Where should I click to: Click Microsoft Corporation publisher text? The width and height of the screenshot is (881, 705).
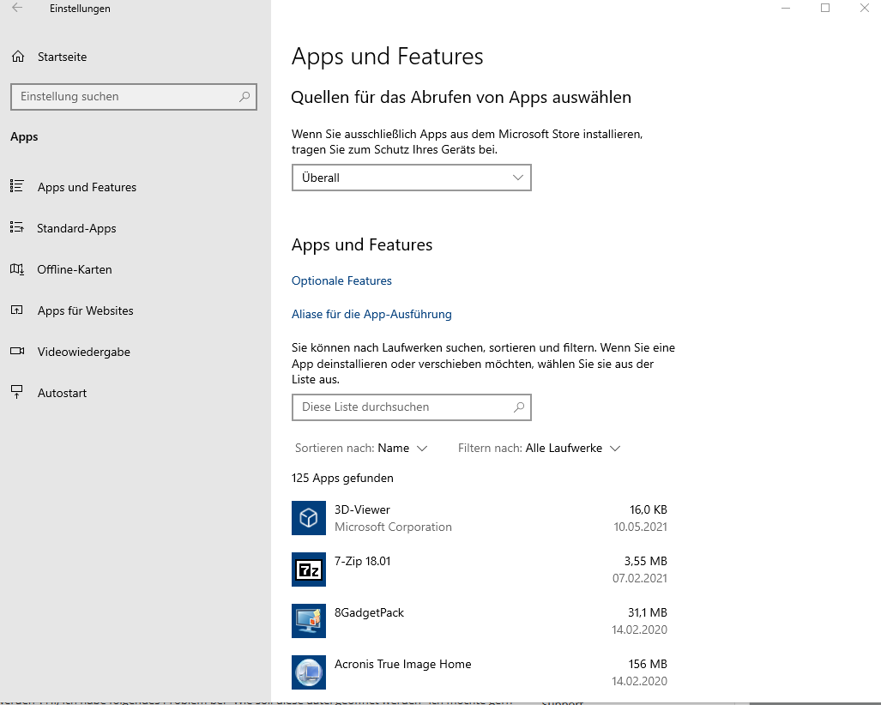(393, 527)
